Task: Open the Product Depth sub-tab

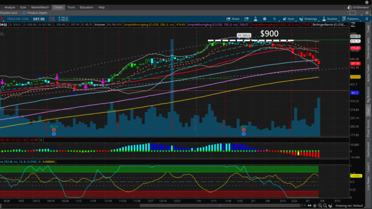Action: [x=35, y=13]
